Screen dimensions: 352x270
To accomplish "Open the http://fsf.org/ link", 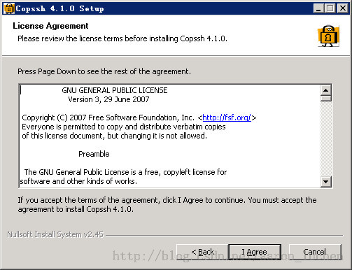I will [227, 118].
